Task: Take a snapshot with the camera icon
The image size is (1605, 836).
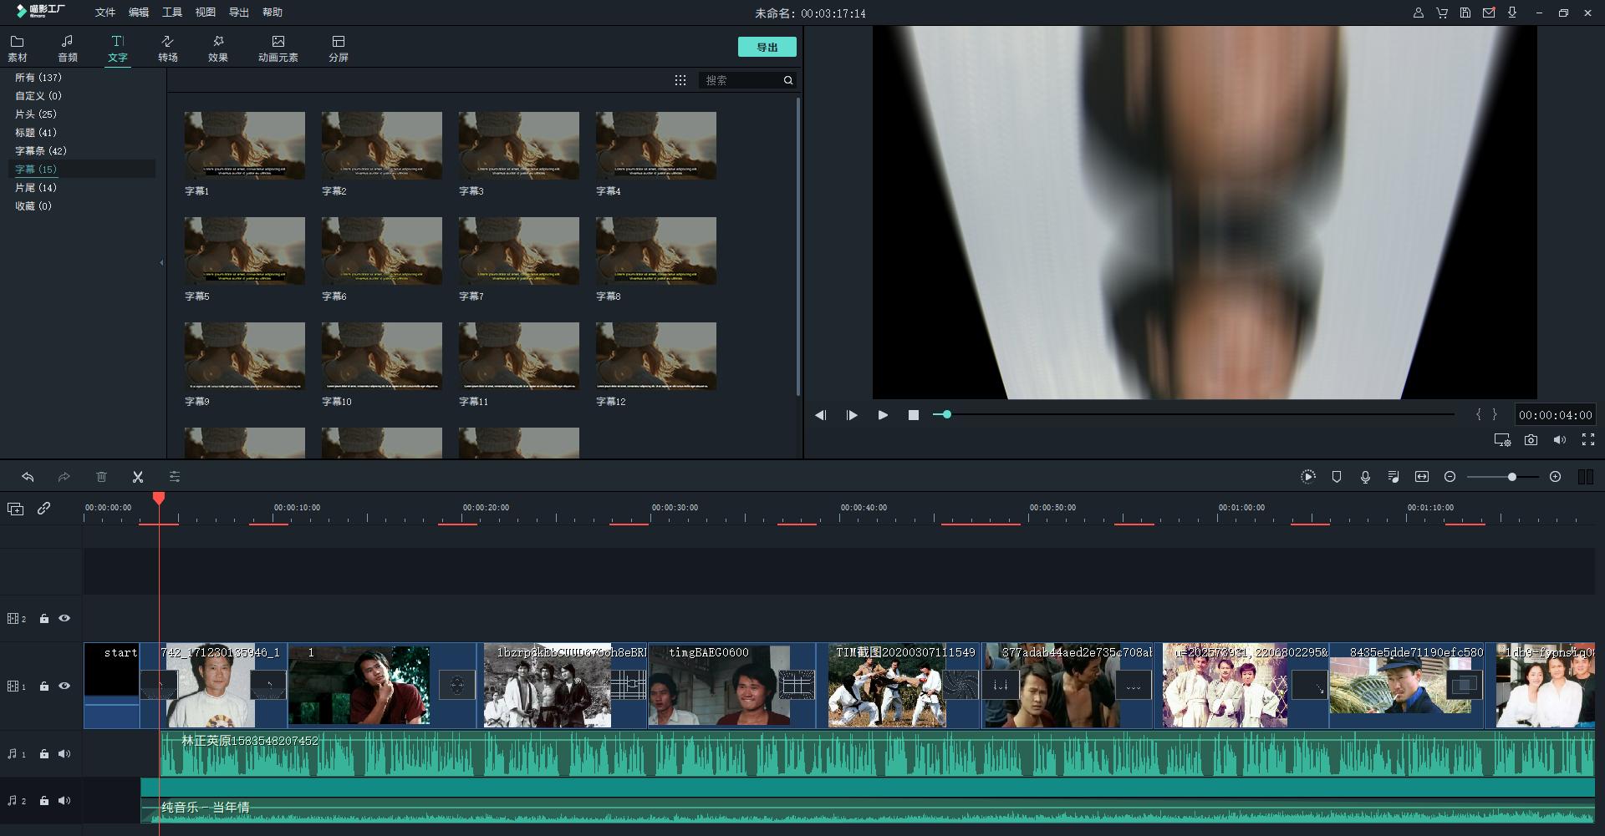Action: pos(1531,439)
